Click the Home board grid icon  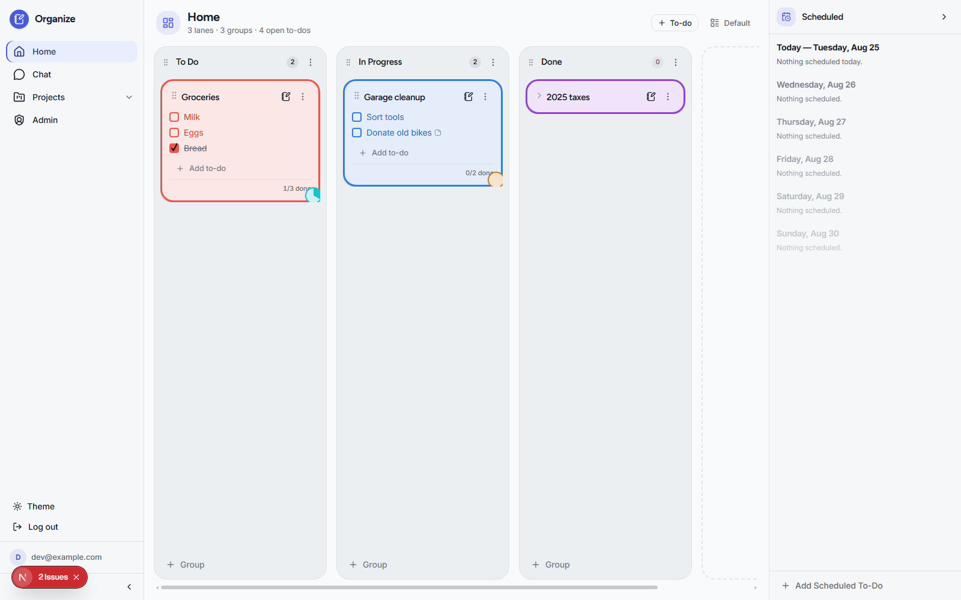(168, 23)
